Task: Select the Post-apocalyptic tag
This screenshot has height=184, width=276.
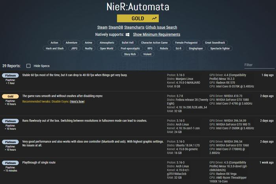Action: point(130,48)
